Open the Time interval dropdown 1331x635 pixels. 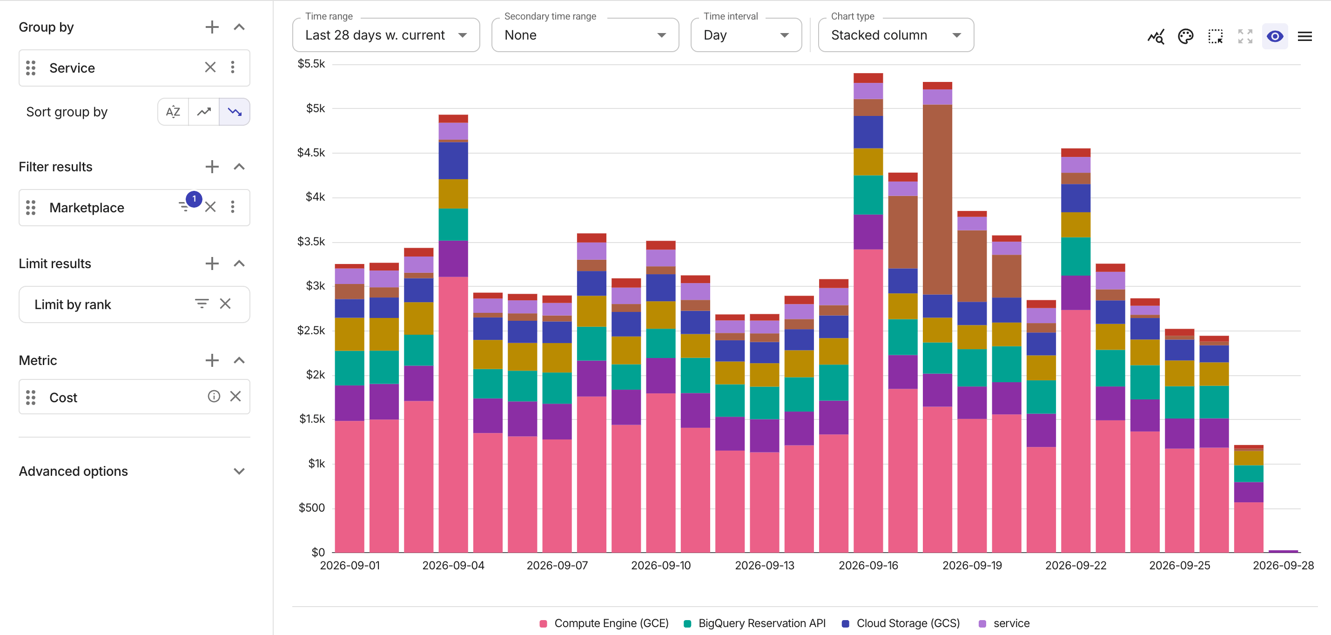(746, 35)
